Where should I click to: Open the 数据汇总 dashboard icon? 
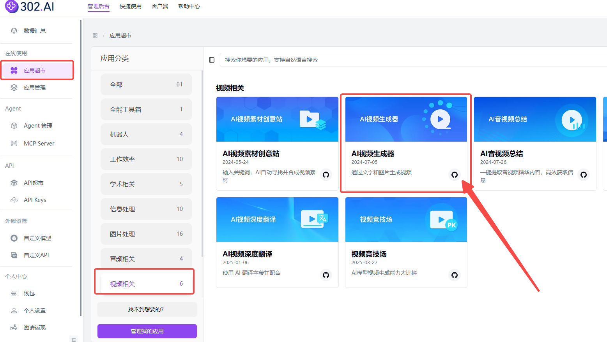click(x=14, y=31)
